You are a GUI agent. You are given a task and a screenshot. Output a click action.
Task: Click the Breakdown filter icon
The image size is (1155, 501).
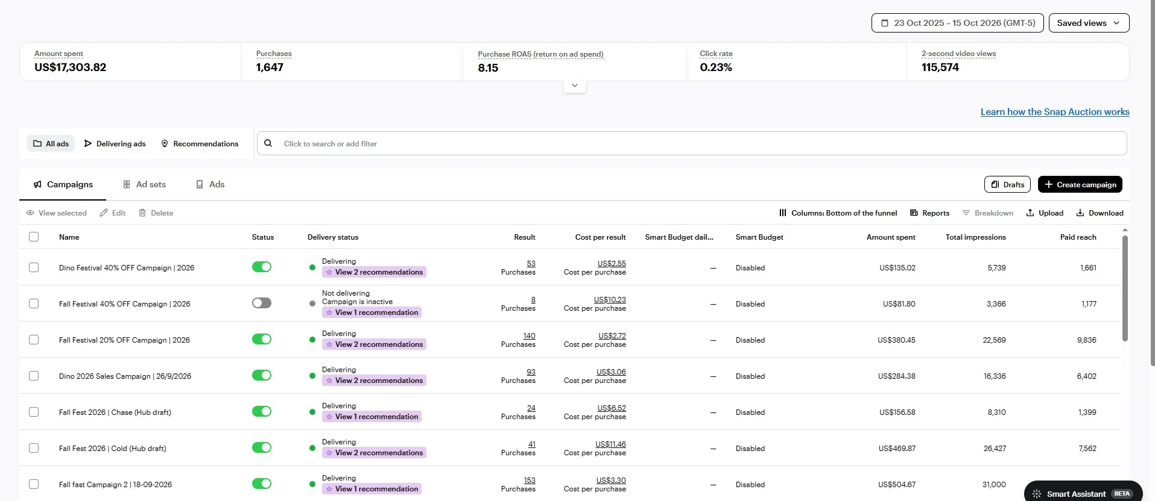(x=966, y=213)
